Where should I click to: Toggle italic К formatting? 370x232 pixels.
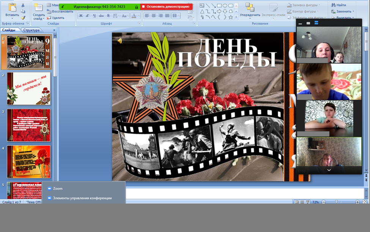87,16
